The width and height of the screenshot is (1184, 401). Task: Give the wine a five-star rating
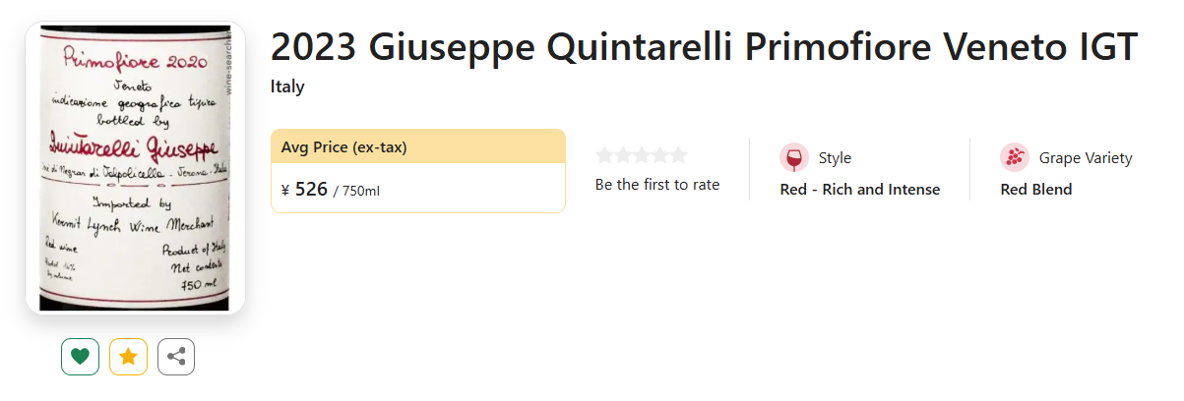coord(678,155)
